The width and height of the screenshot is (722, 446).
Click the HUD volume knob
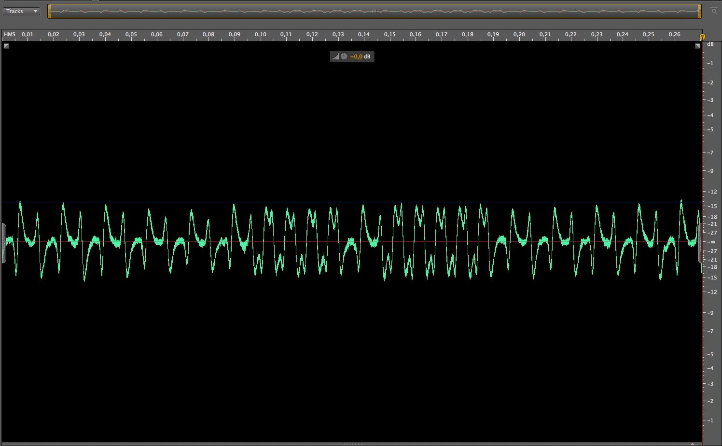click(x=344, y=56)
